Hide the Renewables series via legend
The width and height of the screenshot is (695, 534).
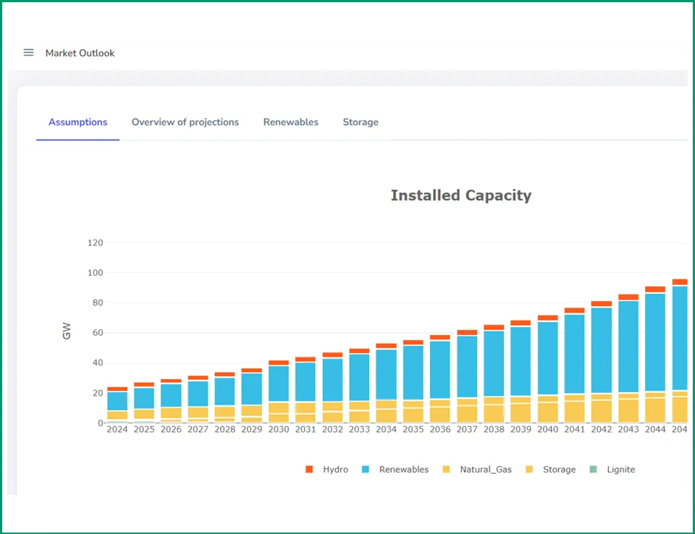[395, 470]
